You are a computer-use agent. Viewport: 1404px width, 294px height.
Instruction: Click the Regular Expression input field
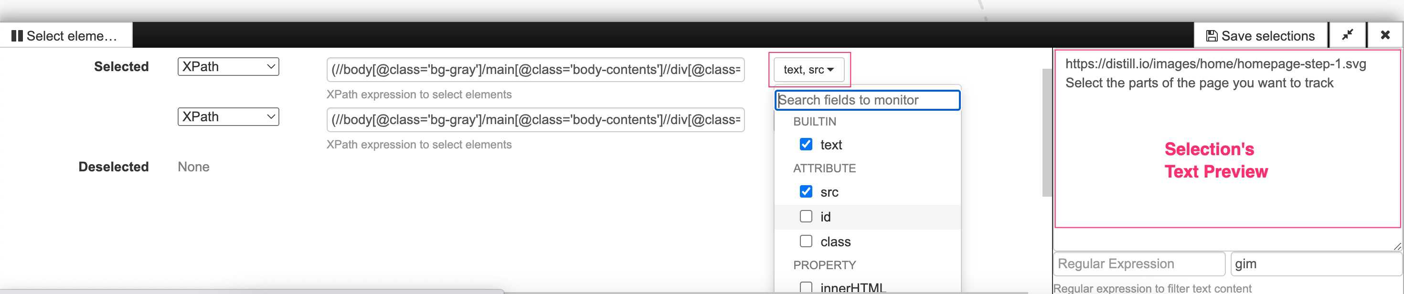(1138, 263)
